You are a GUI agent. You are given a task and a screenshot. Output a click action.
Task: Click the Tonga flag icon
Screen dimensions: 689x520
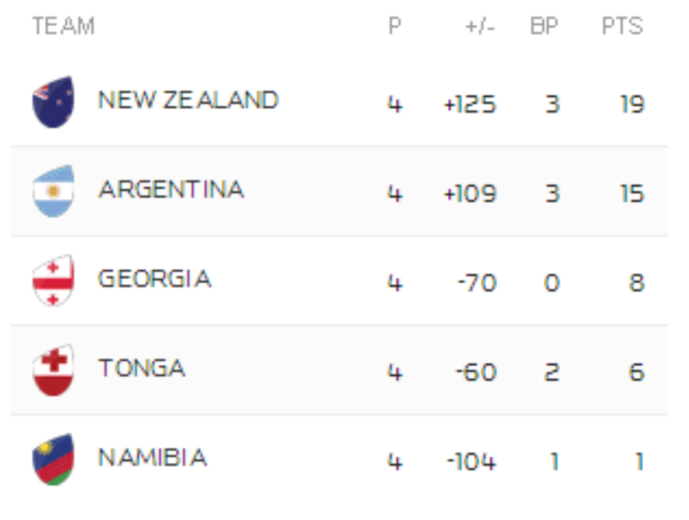[53, 370]
